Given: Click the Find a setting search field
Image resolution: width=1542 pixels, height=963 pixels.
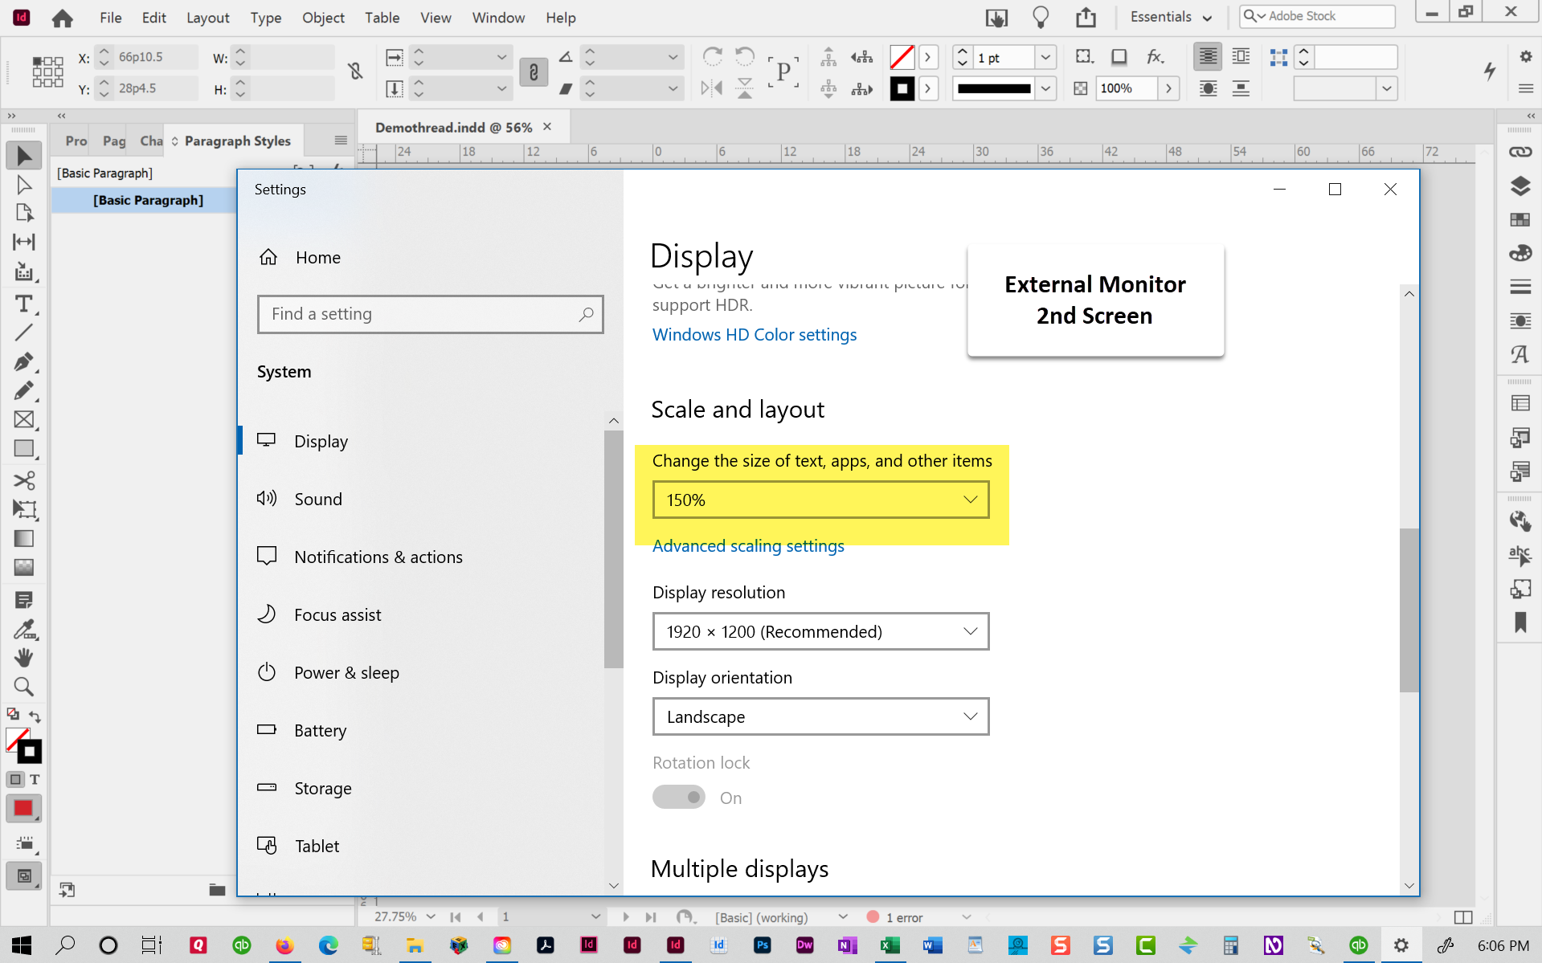Looking at the screenshot, I should pos(430,314).
